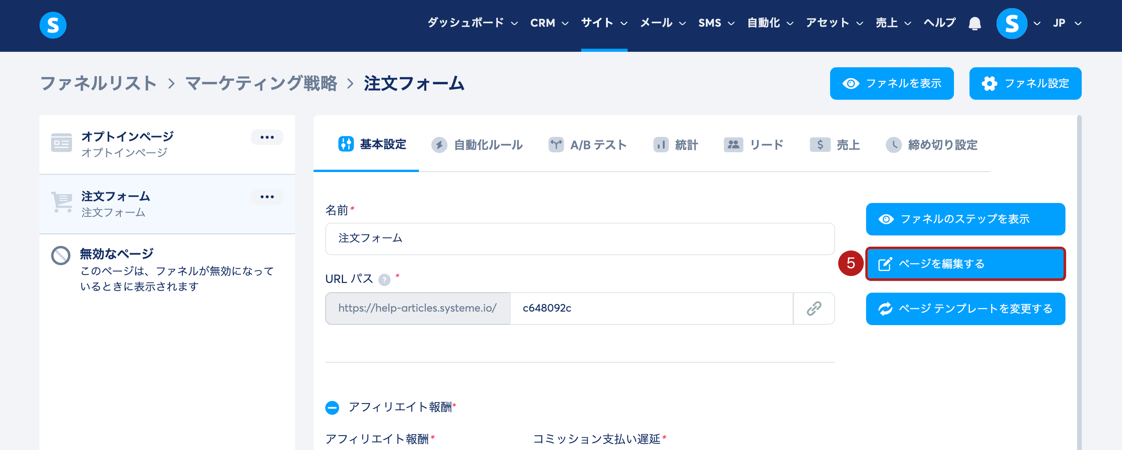Click the URL パス help question mark icon

(384, 279)
